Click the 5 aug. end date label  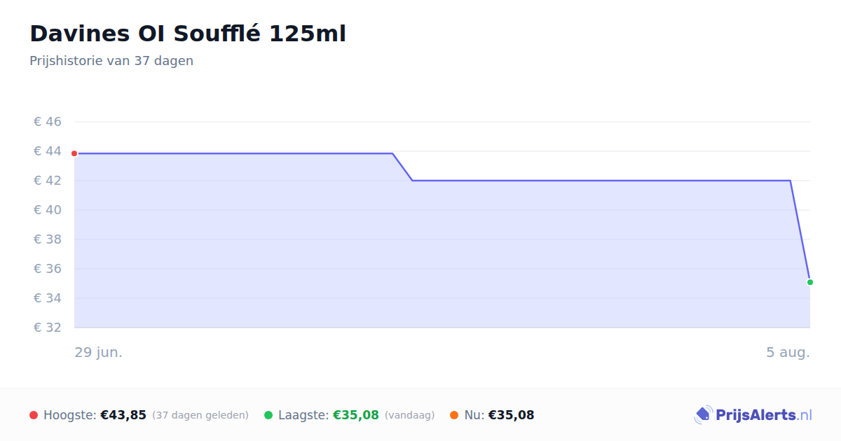(788, 352)
